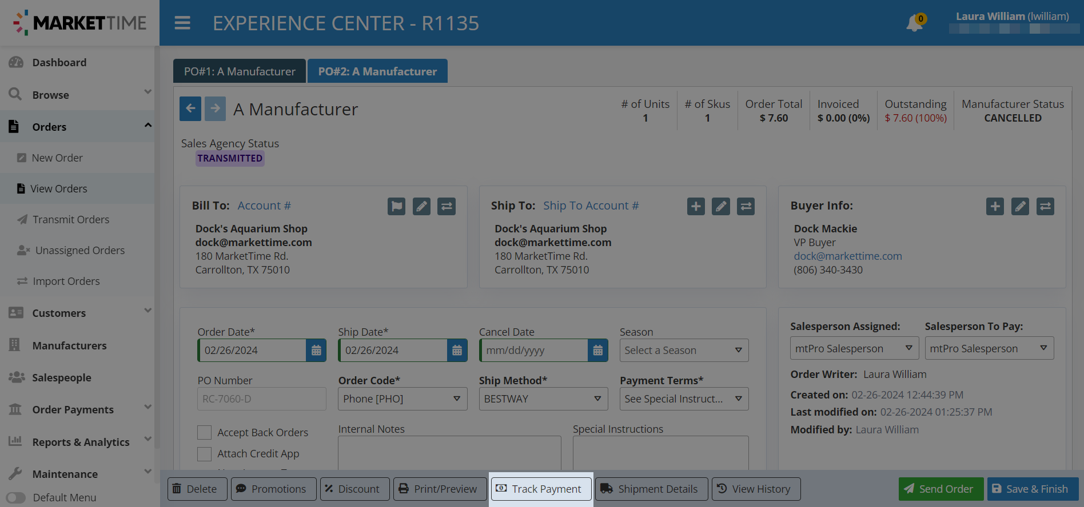Open the Season dropdown
Image resolution: width=1084 pixels, height=507 pixels.
[684, 351]
